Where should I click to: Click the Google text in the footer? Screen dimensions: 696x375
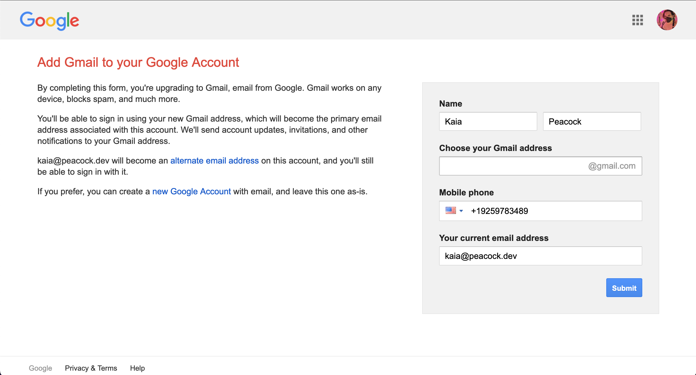point(40,368)
